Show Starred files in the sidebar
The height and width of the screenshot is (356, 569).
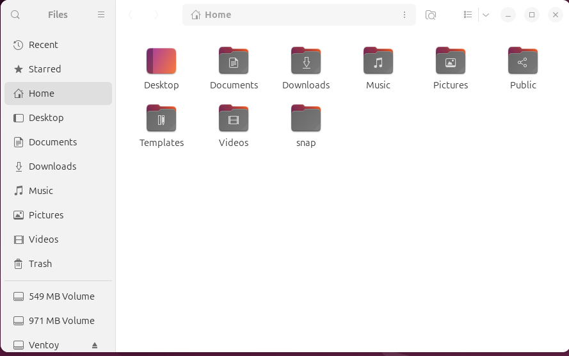[x=45, y=69]
